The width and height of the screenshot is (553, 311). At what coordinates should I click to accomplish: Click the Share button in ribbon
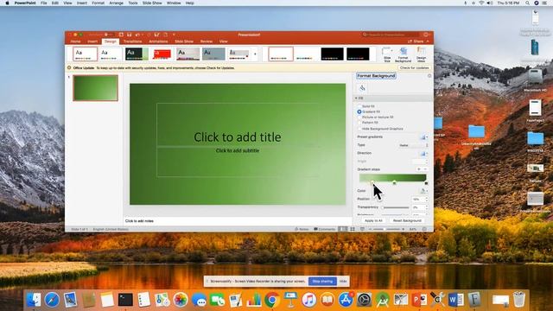click(416, 41)
